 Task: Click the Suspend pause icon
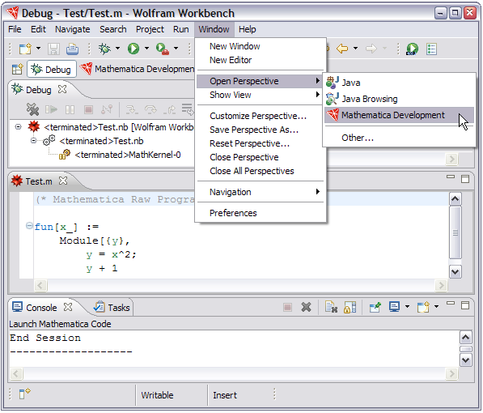pos(70,109)
